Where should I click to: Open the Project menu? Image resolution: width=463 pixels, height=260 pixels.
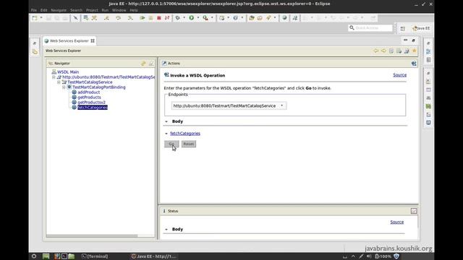coord(92,10)
